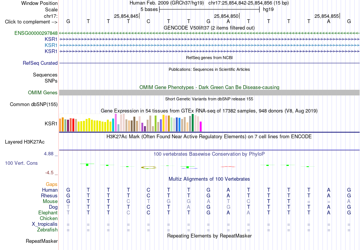This screenshot has height=250, width=360.
Task: Select the Chicken species row label
Action: [49, 218]
